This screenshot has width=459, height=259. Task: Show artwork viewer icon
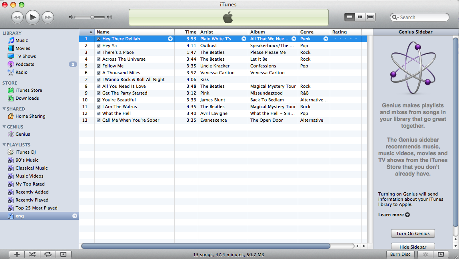(x=63, y=254)
